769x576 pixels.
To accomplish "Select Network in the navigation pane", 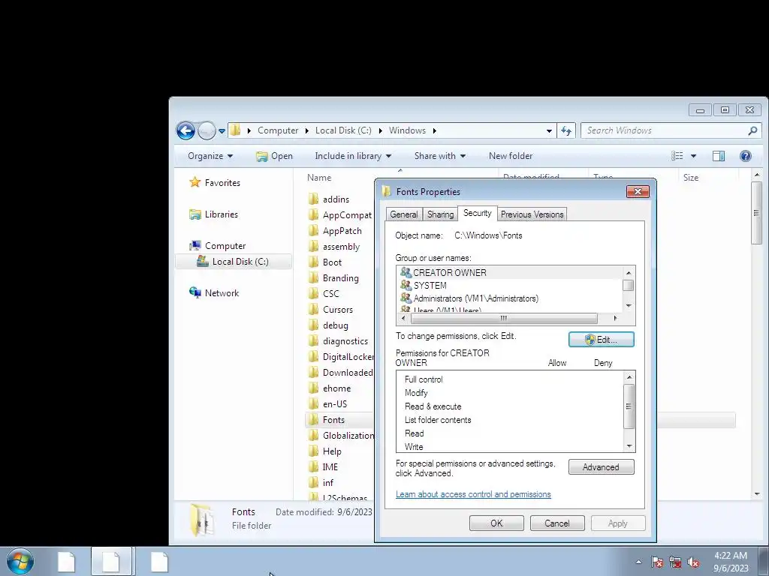I will click(x=222, y=293).
